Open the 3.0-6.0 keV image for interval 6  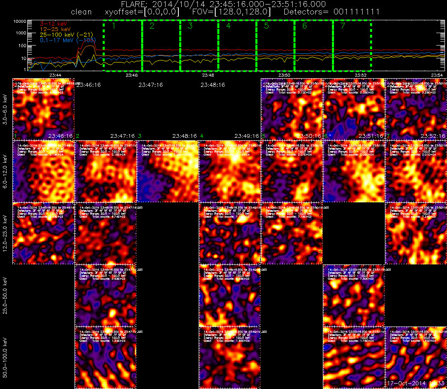pos(354,109)
